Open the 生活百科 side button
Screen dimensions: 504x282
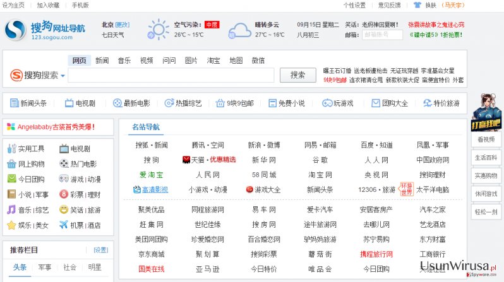[x=486, y=158]
